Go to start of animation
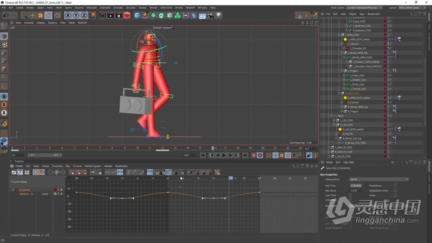The width and height of the screenshot is (432, 243). point(203,155)
